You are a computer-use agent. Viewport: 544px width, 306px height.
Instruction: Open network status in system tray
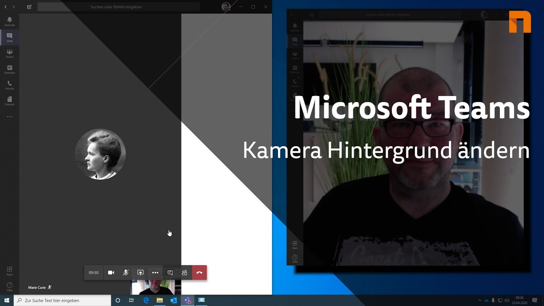coord(500,300)
